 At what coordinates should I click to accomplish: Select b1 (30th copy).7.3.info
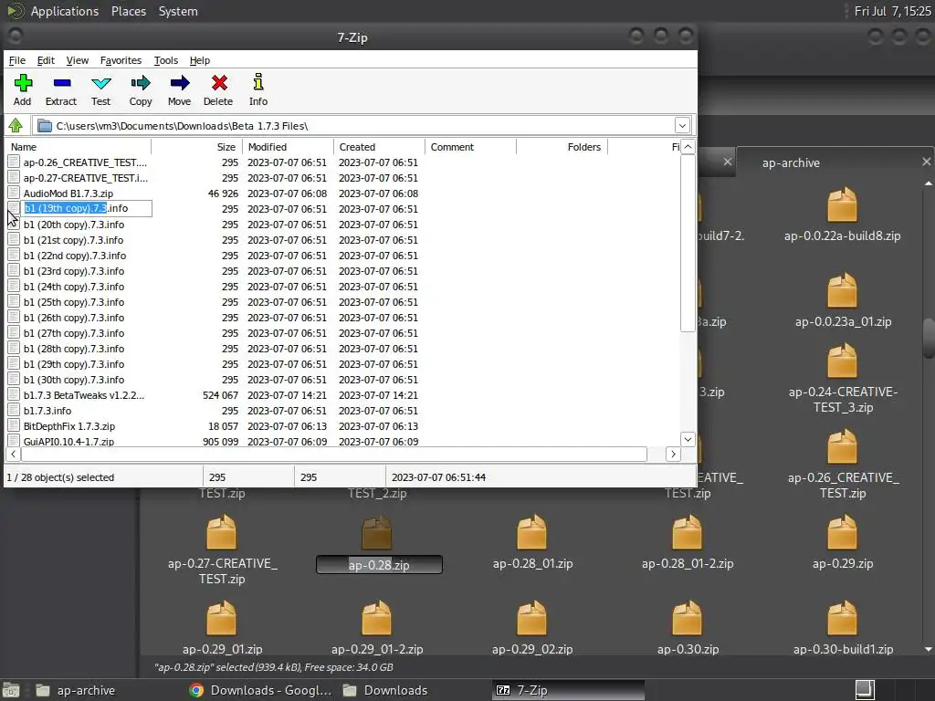click(x=74, y=380)
